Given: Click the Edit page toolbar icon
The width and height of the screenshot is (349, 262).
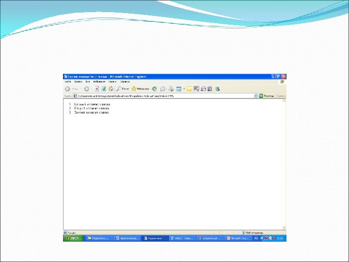Looking at the screenshot, I should [179, 89].
